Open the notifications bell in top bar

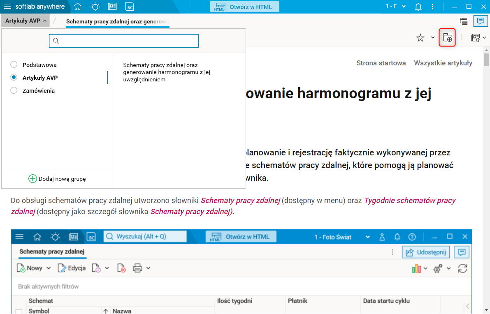click(x=418, y=7)
